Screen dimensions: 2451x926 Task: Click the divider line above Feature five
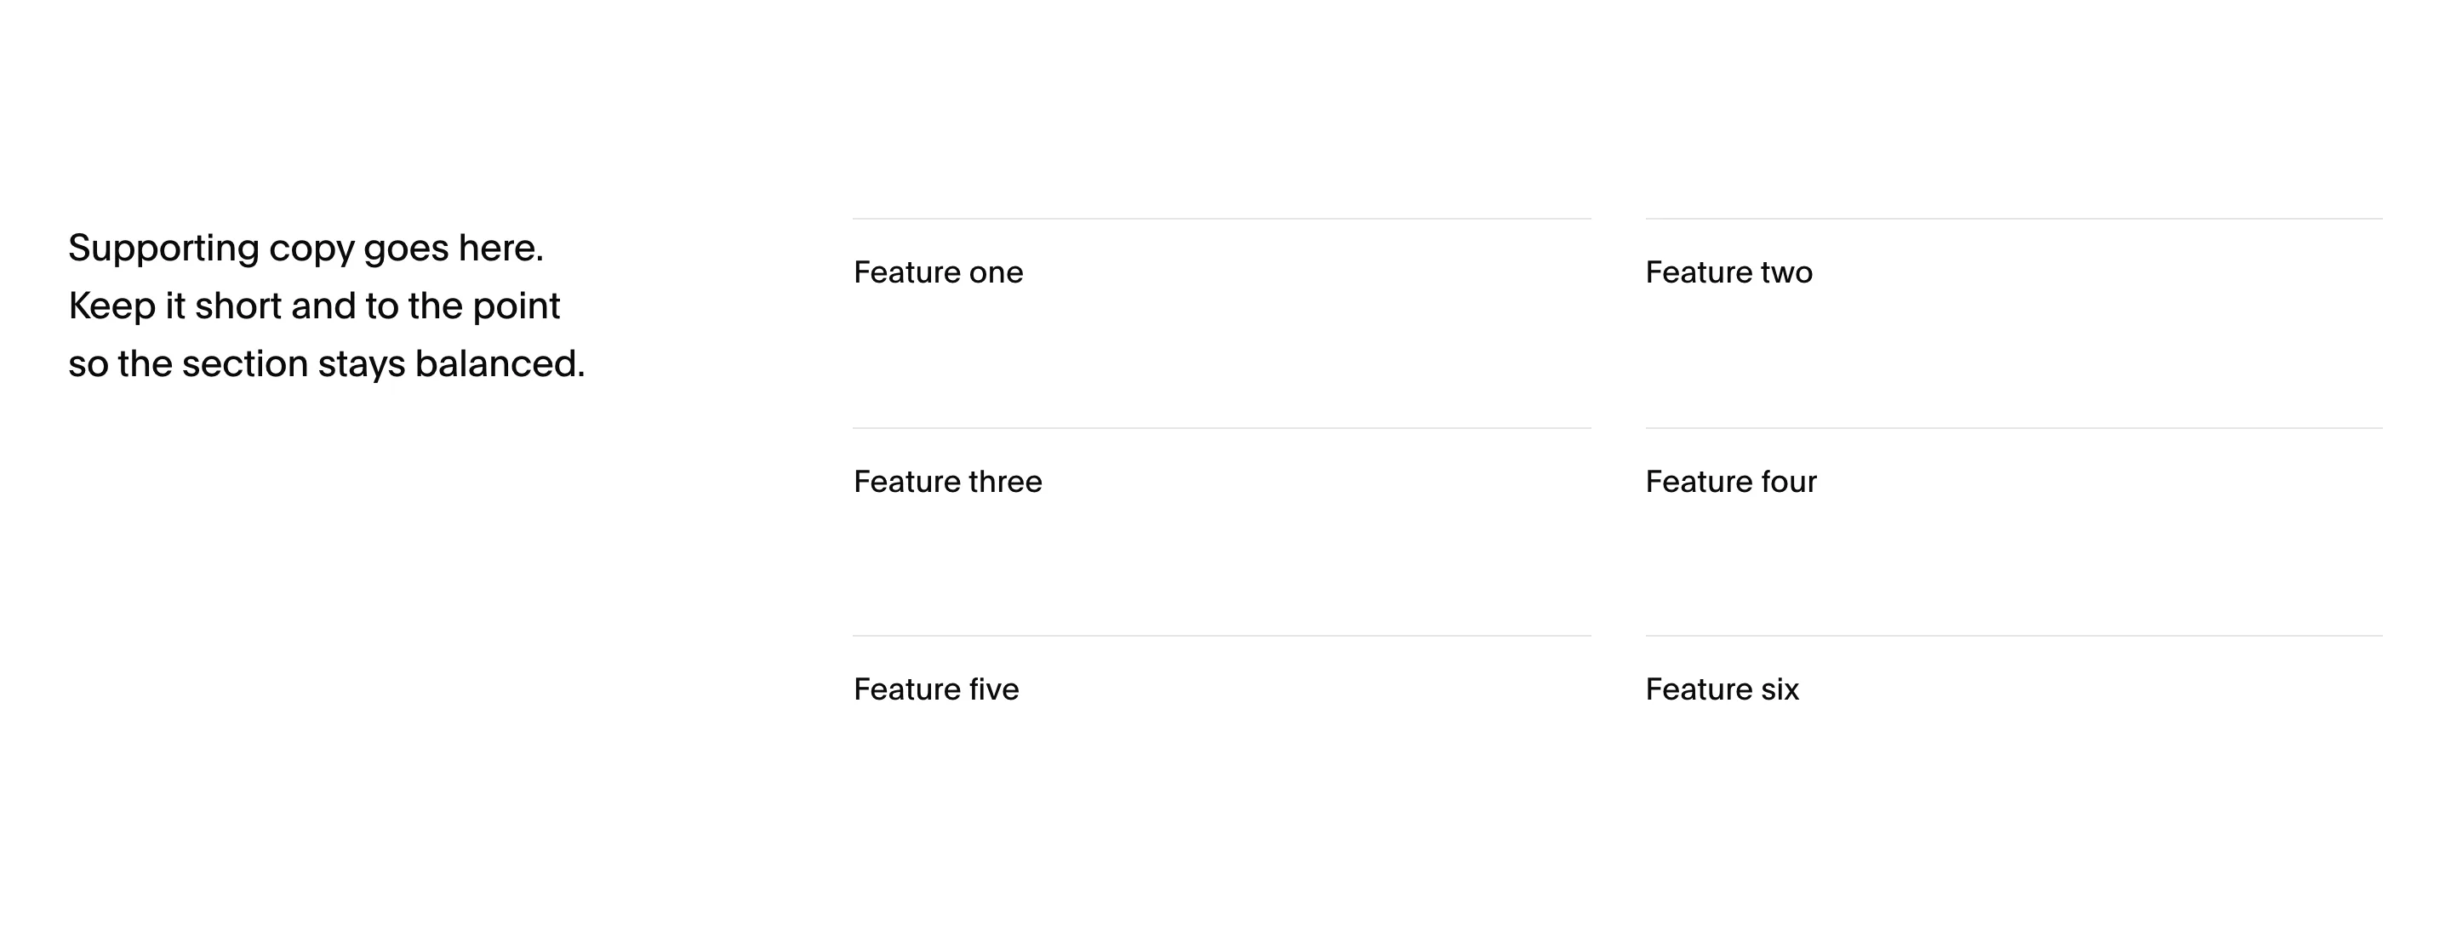click(1222, 636)
